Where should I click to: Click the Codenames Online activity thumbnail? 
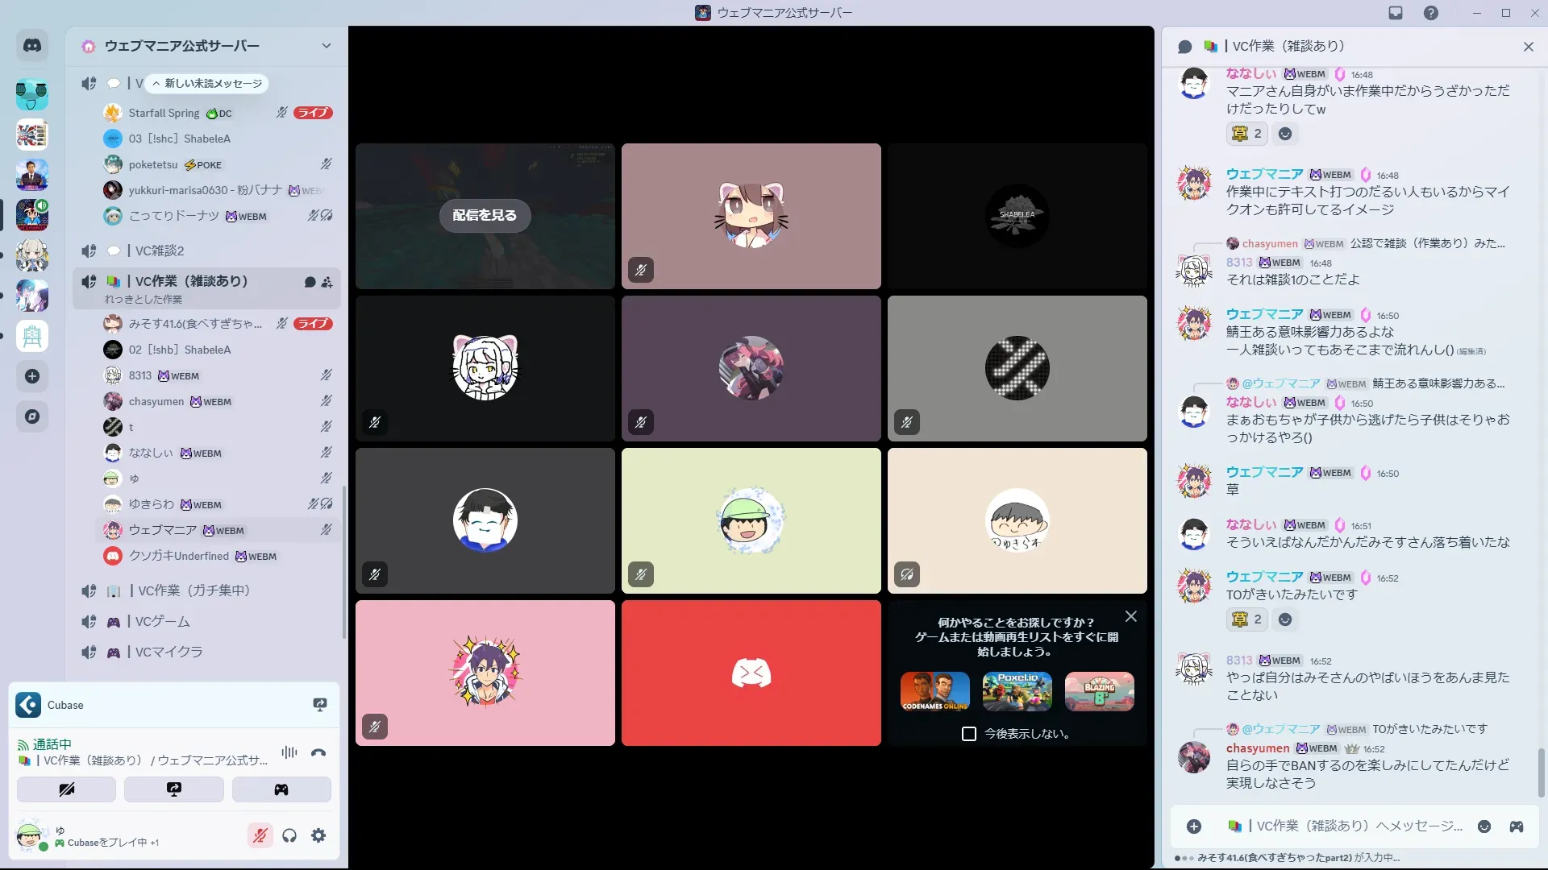[934, 691]
